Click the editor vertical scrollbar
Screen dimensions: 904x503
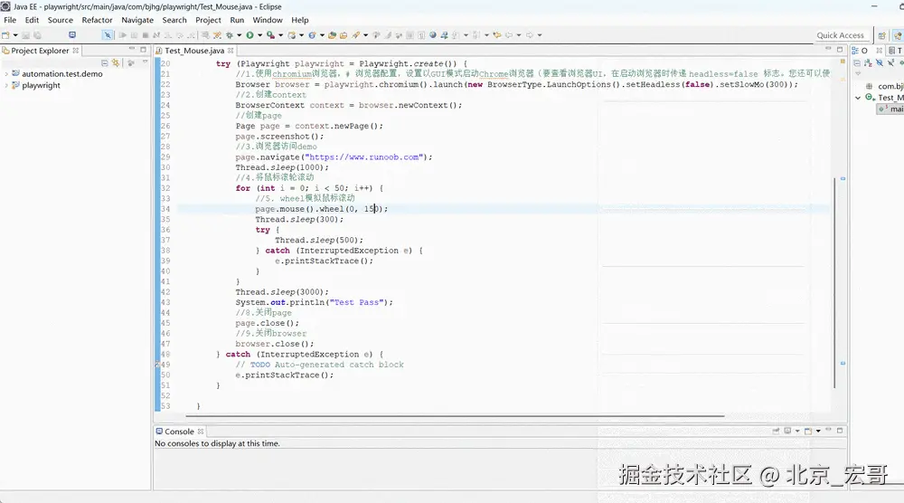pos(834,282)
